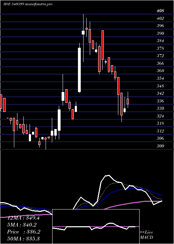Click the BSE 543539 munafasutra.pro title text
Screen dimensions: 174x244
click(x=28, y=4)
